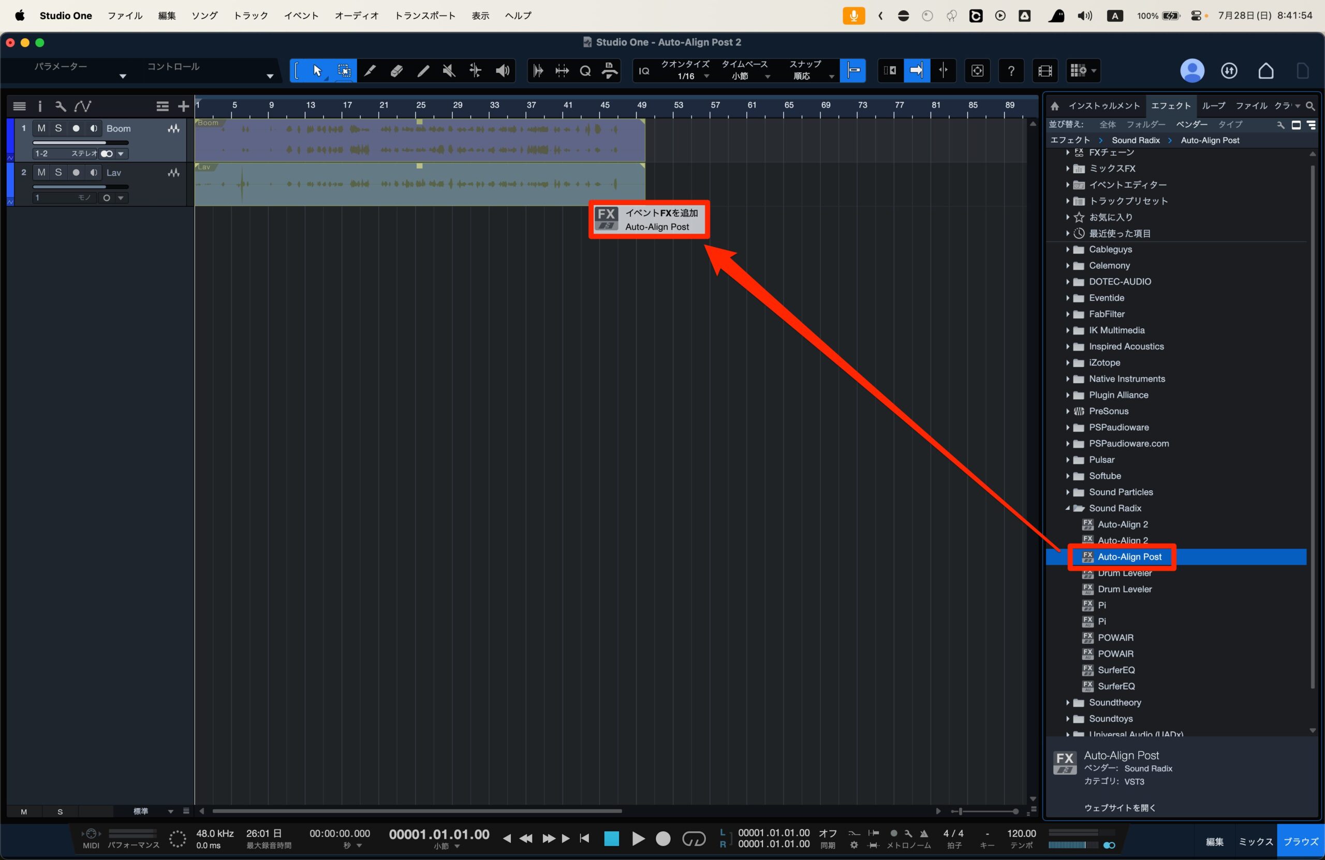Select the Eraser tool in toolbar
The width and height of the screenshot is (1325, 860).
coord(396,71)
